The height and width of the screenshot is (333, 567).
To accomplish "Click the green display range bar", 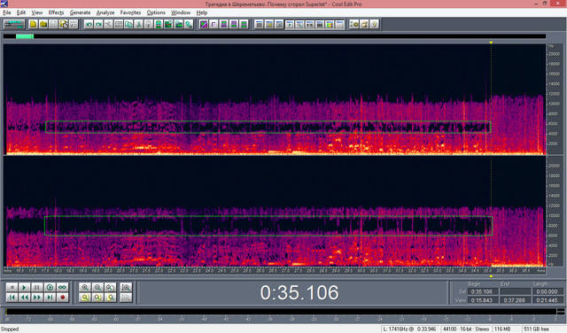I will pos(25,36).
